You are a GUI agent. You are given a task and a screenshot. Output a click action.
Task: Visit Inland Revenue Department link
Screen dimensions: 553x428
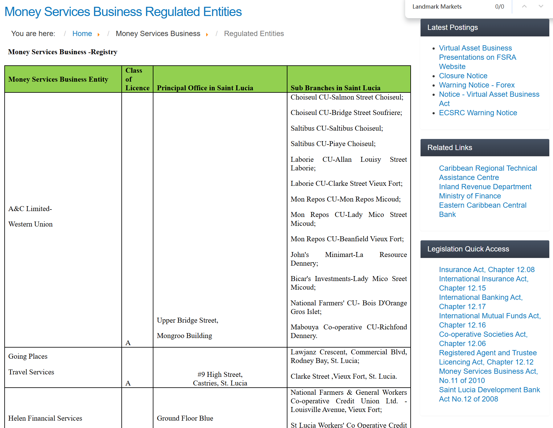coord(485,187)
